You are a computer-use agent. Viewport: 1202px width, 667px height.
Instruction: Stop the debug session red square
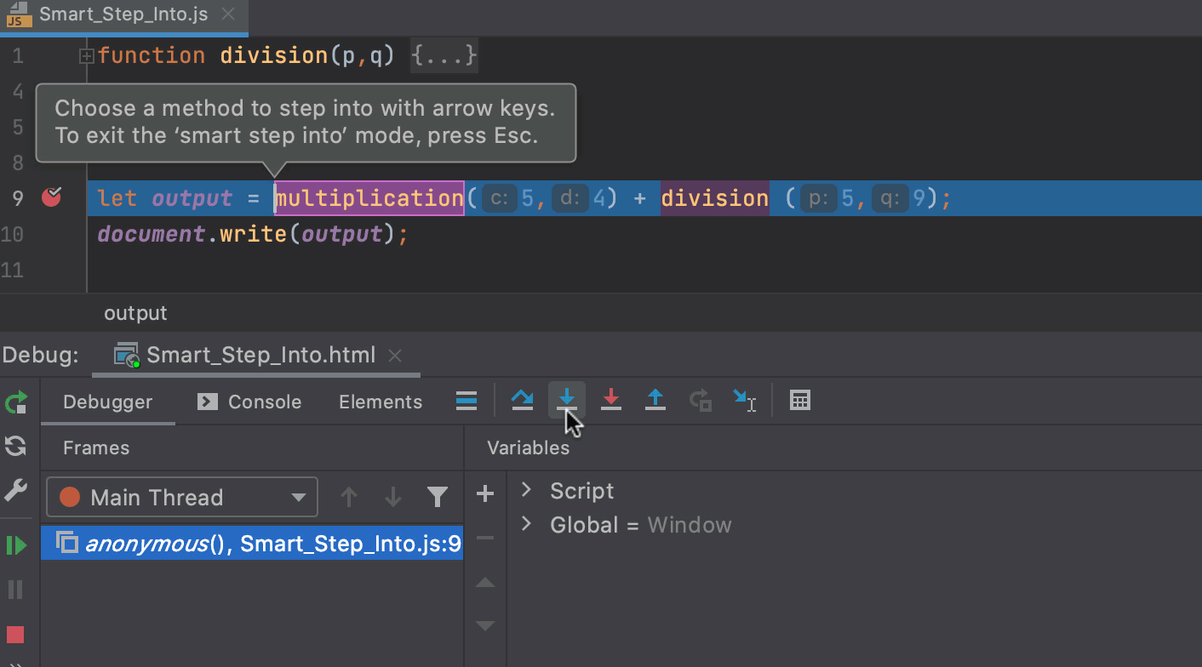coord(15,635)
